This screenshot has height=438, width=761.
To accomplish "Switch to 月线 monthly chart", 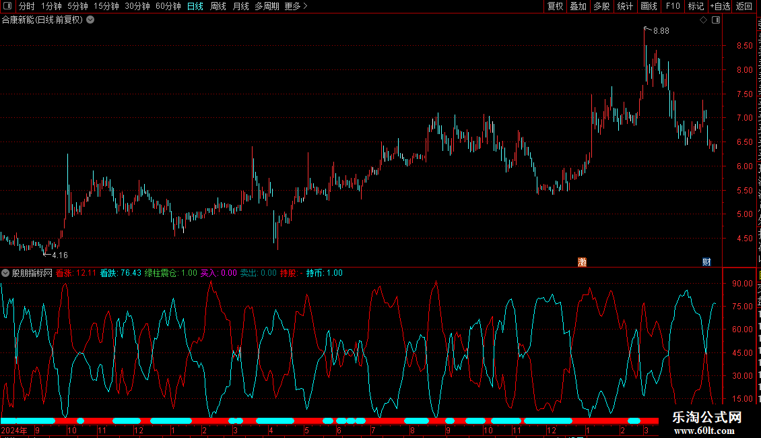I will tap(240, 6).
